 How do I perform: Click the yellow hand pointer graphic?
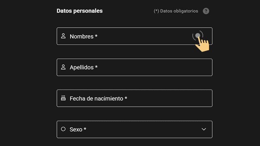coord(202,44)
